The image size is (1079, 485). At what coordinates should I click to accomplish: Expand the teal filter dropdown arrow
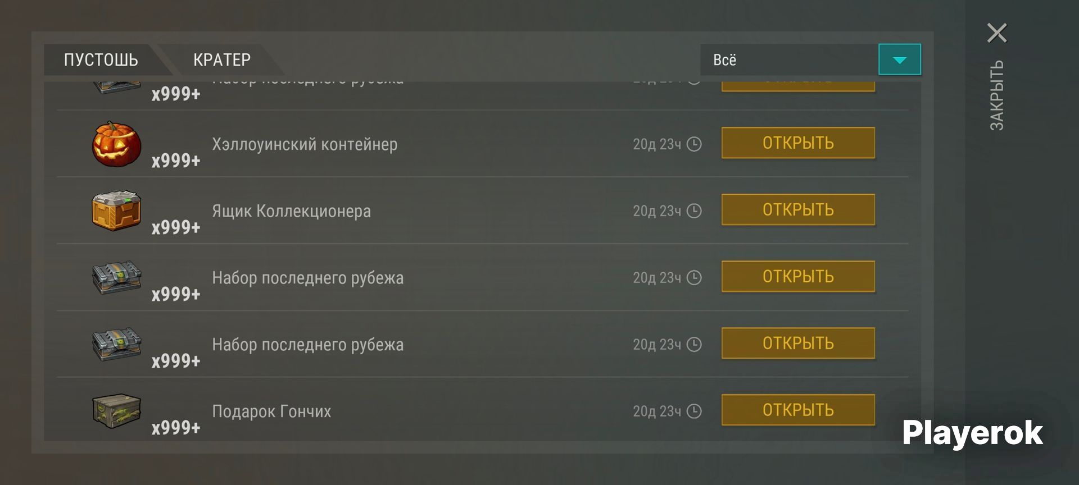900,60
